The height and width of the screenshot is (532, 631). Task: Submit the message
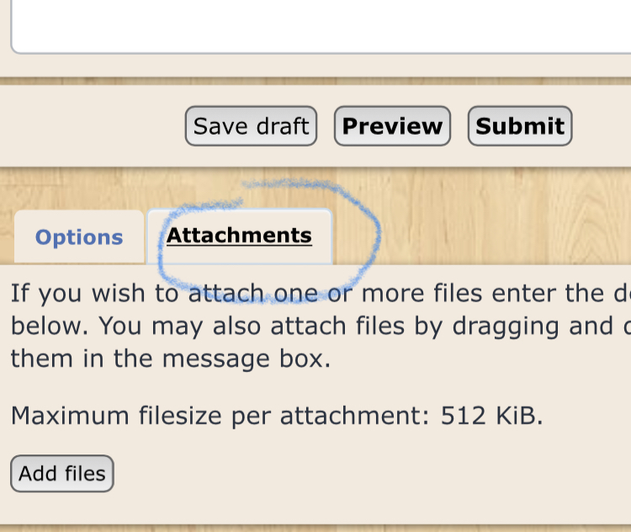click(x=520, y=126)
